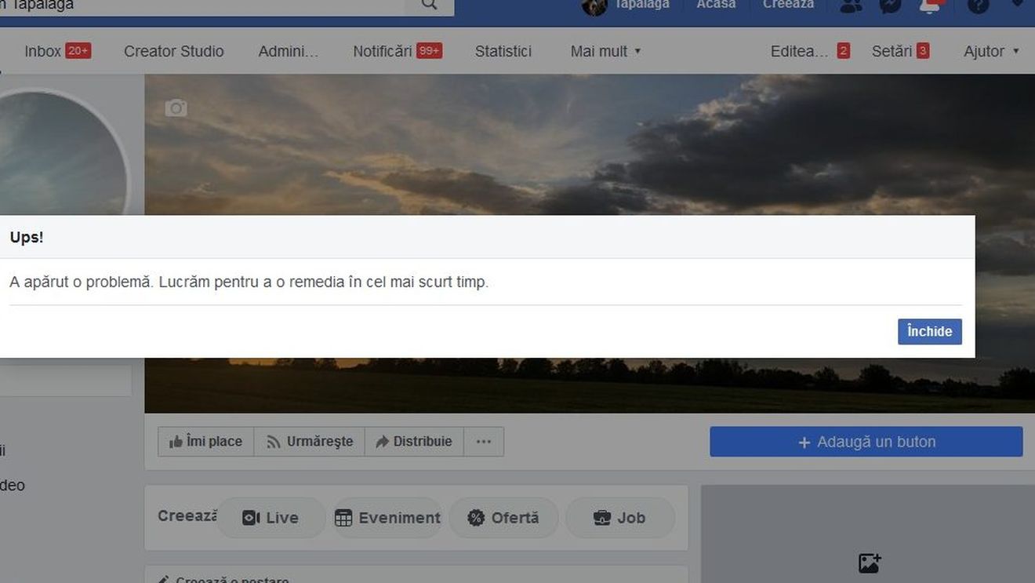Open the Editea… tab
The image size is (1035, 583).
810,51
